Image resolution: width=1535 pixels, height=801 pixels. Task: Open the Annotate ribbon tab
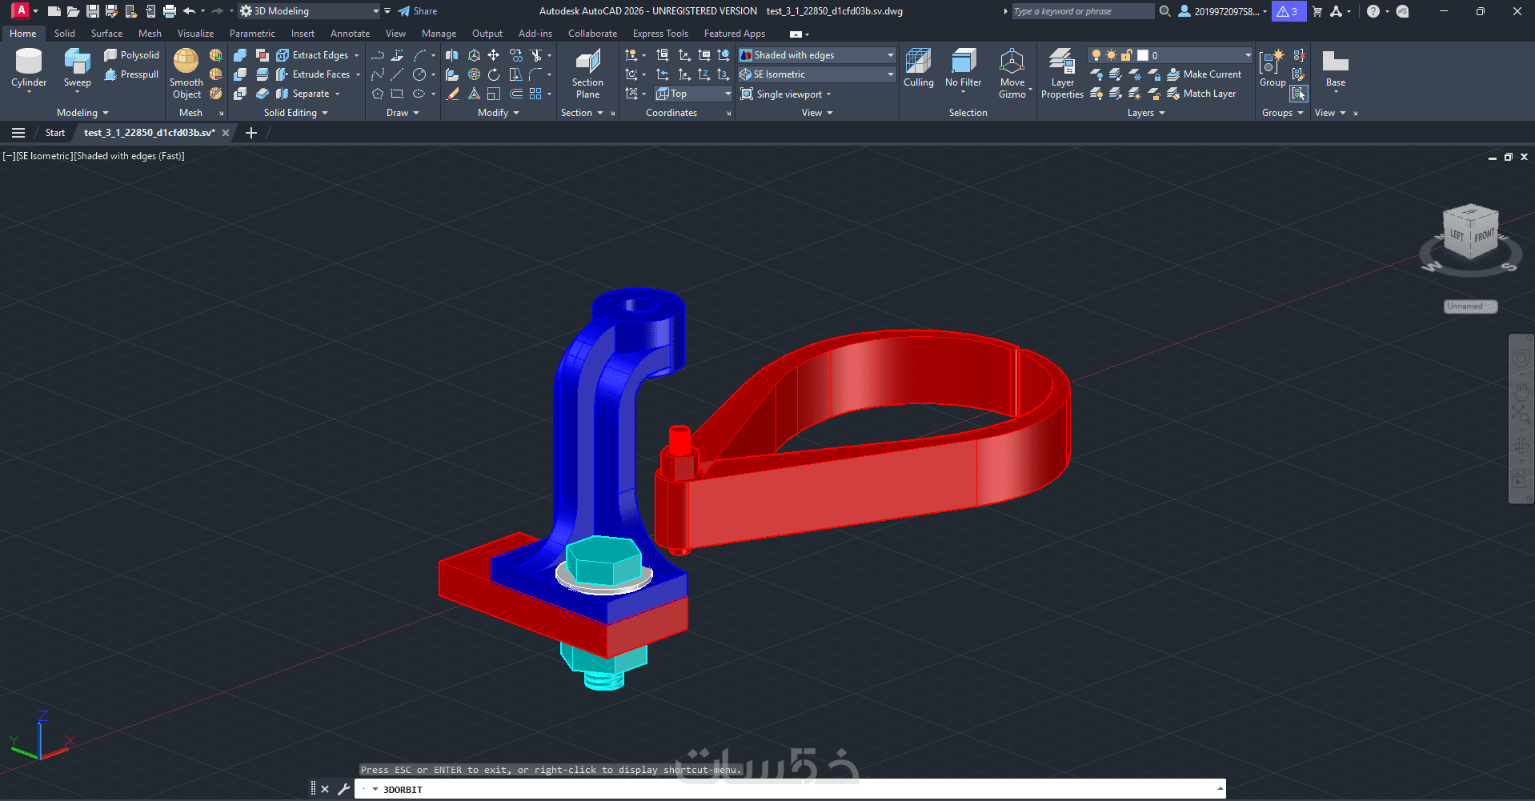pyautogui.click(x=350, y=34)
